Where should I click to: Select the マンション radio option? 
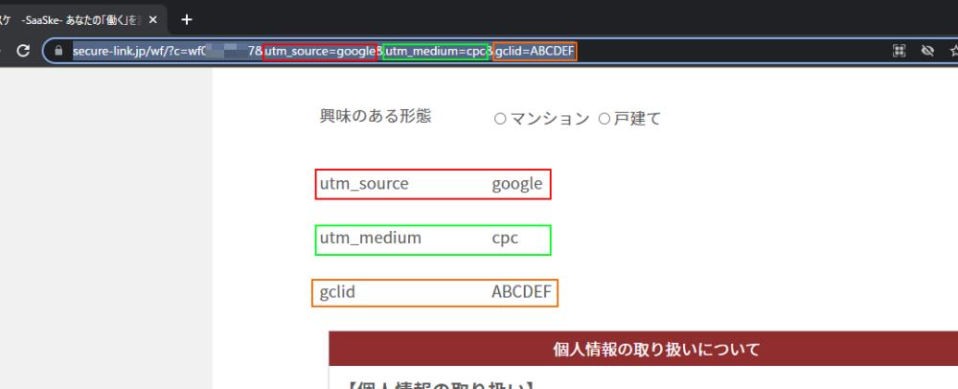coord(499,119)
